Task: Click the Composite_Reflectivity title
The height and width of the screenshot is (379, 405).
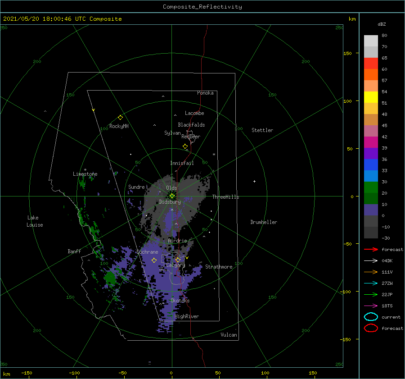Action: click(x=202, y=7)
